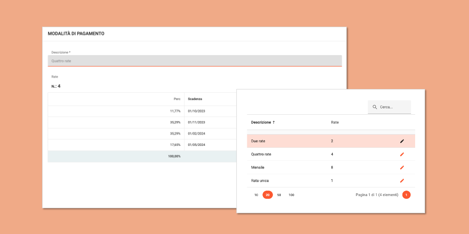Type in the Cerca search field
469x234 pixels.
tap(394, 107)
